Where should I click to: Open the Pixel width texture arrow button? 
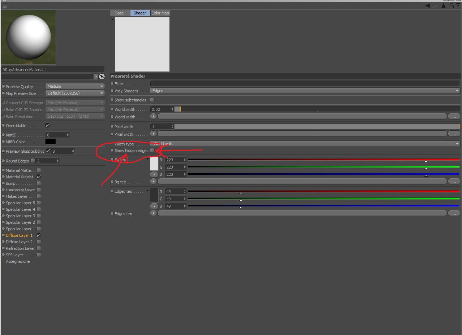point(154,134)
